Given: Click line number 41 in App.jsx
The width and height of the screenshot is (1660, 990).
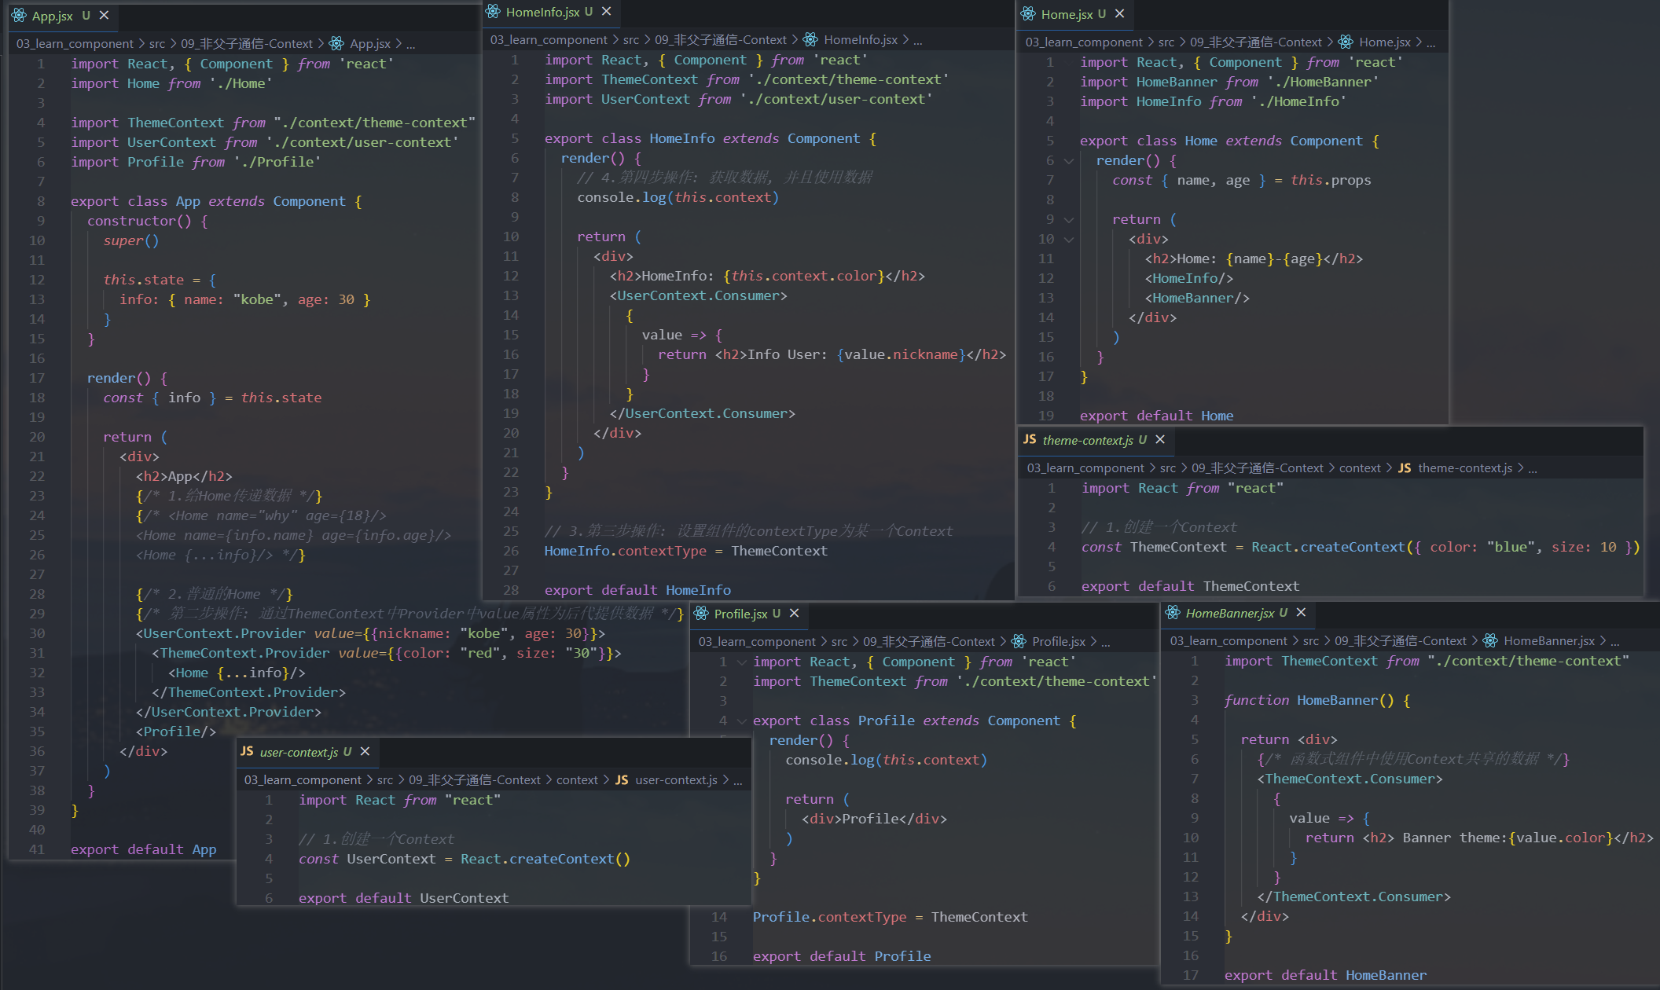Looking at the screenshot, I should tap(36, 849).
